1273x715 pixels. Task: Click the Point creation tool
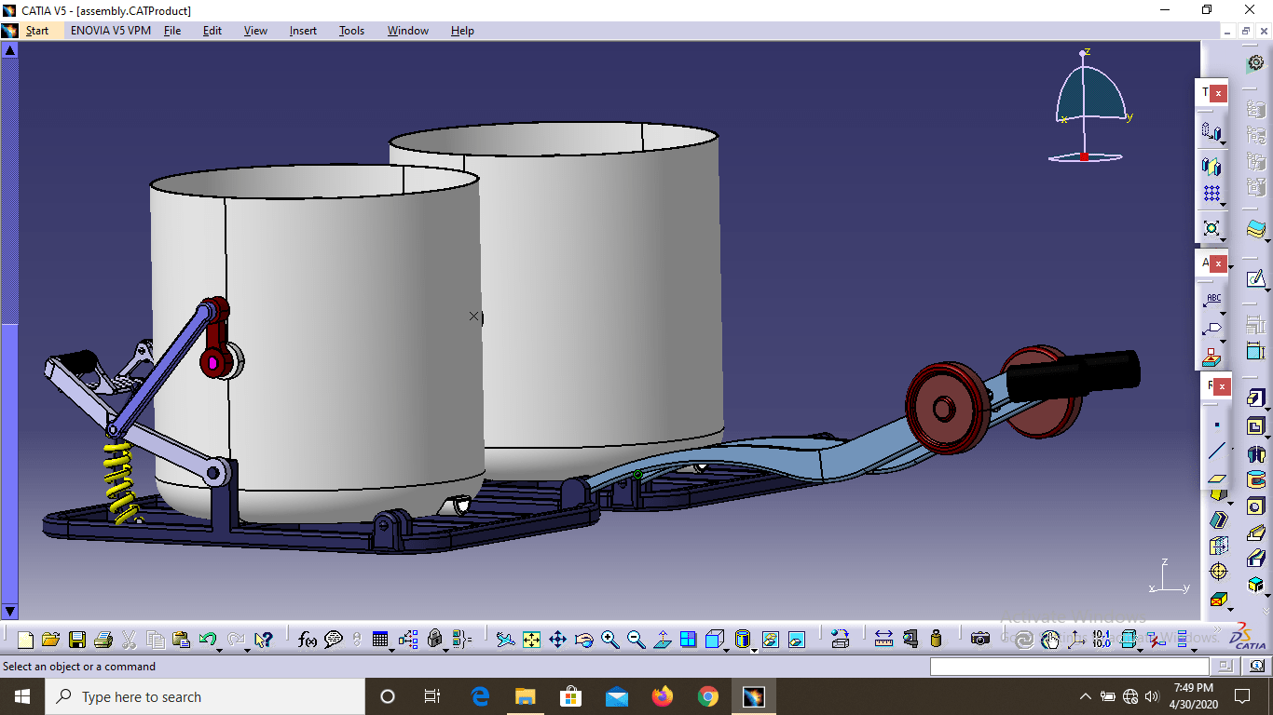click(1216, 424)
